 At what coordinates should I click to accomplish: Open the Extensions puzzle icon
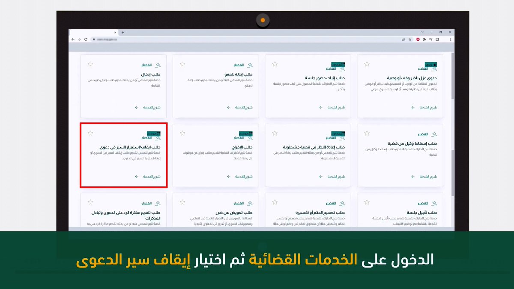424,39
